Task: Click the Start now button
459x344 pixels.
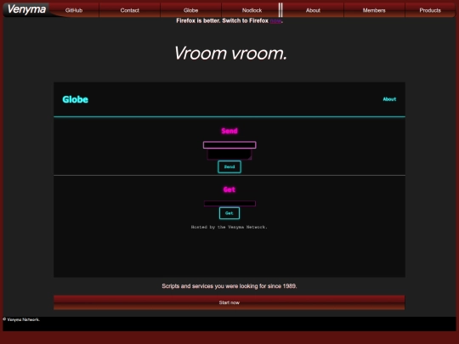Action: click(229, 302)
